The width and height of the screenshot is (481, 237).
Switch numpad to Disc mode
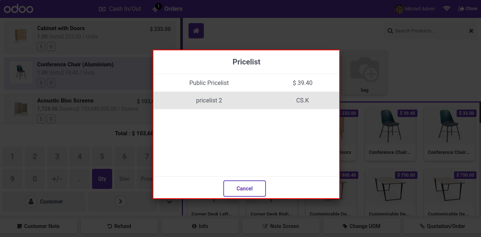tap(125, 179)
